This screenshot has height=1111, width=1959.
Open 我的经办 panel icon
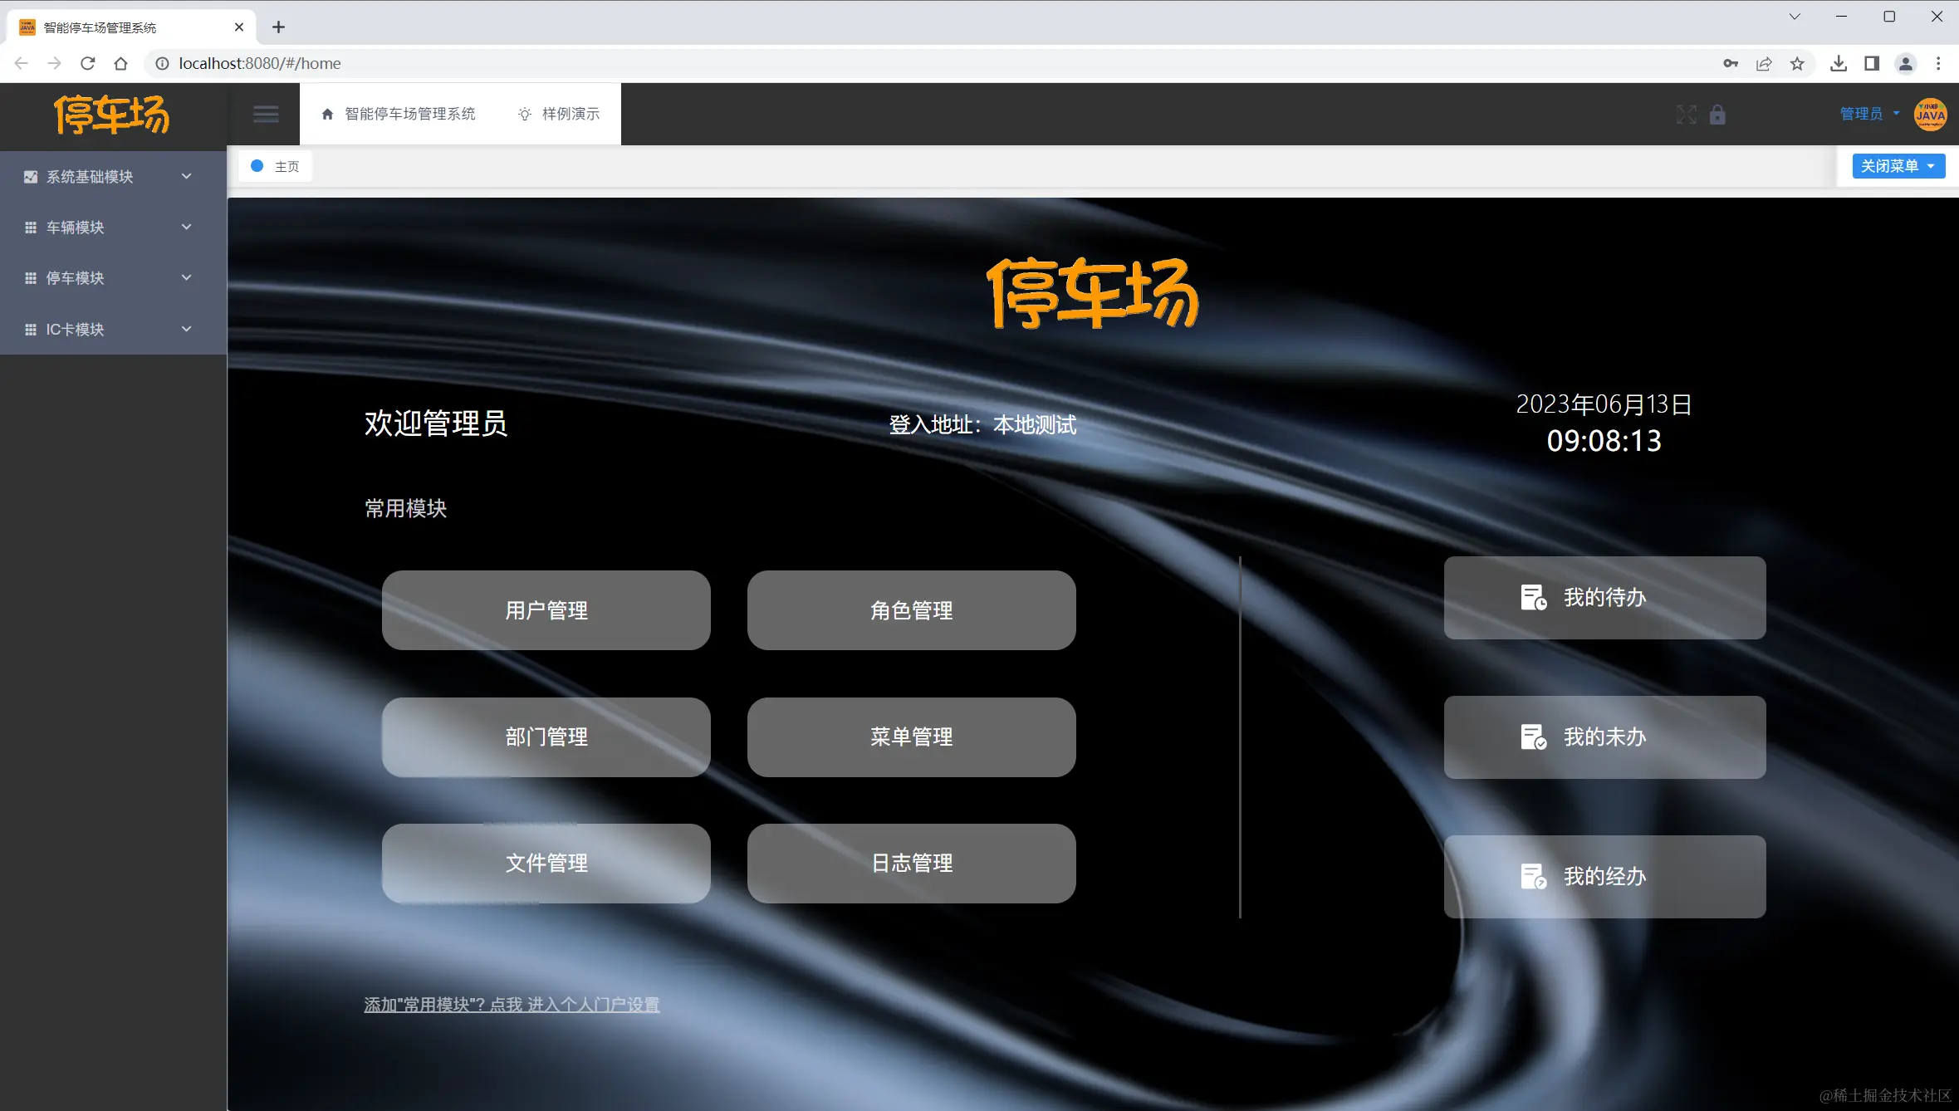click(1535, 875)
